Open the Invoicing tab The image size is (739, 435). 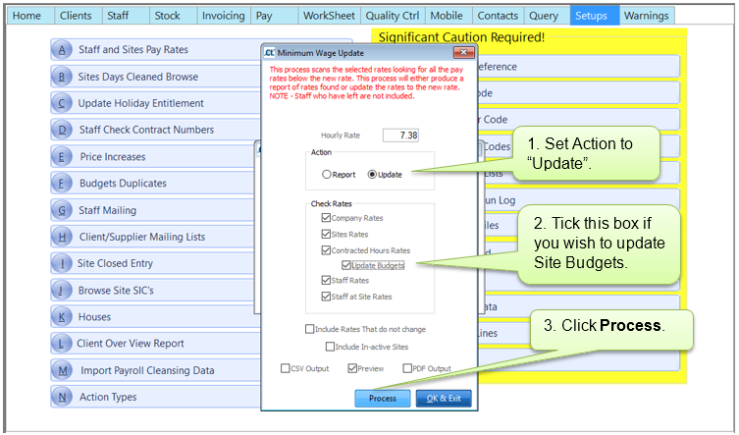coord(221,16)
